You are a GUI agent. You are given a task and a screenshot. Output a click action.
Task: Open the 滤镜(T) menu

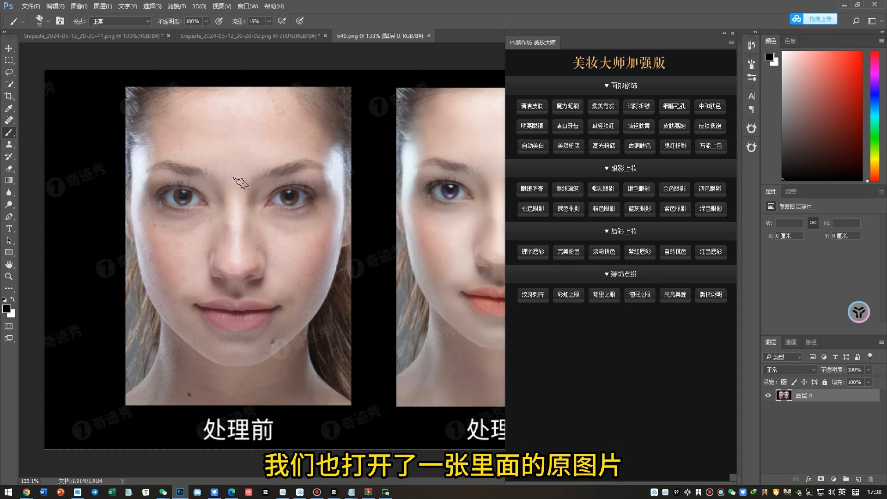(176, 6)
